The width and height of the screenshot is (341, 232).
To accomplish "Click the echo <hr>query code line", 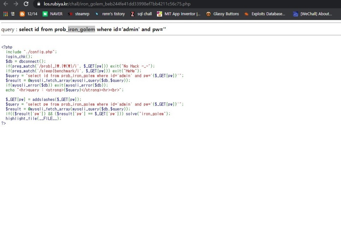I will click(x=65, y=90).
